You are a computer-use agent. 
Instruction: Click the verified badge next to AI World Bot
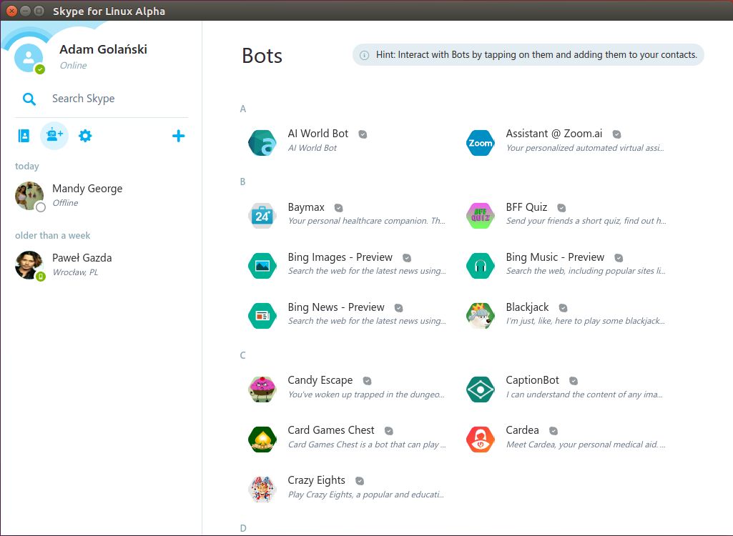[x=363, y=134]
